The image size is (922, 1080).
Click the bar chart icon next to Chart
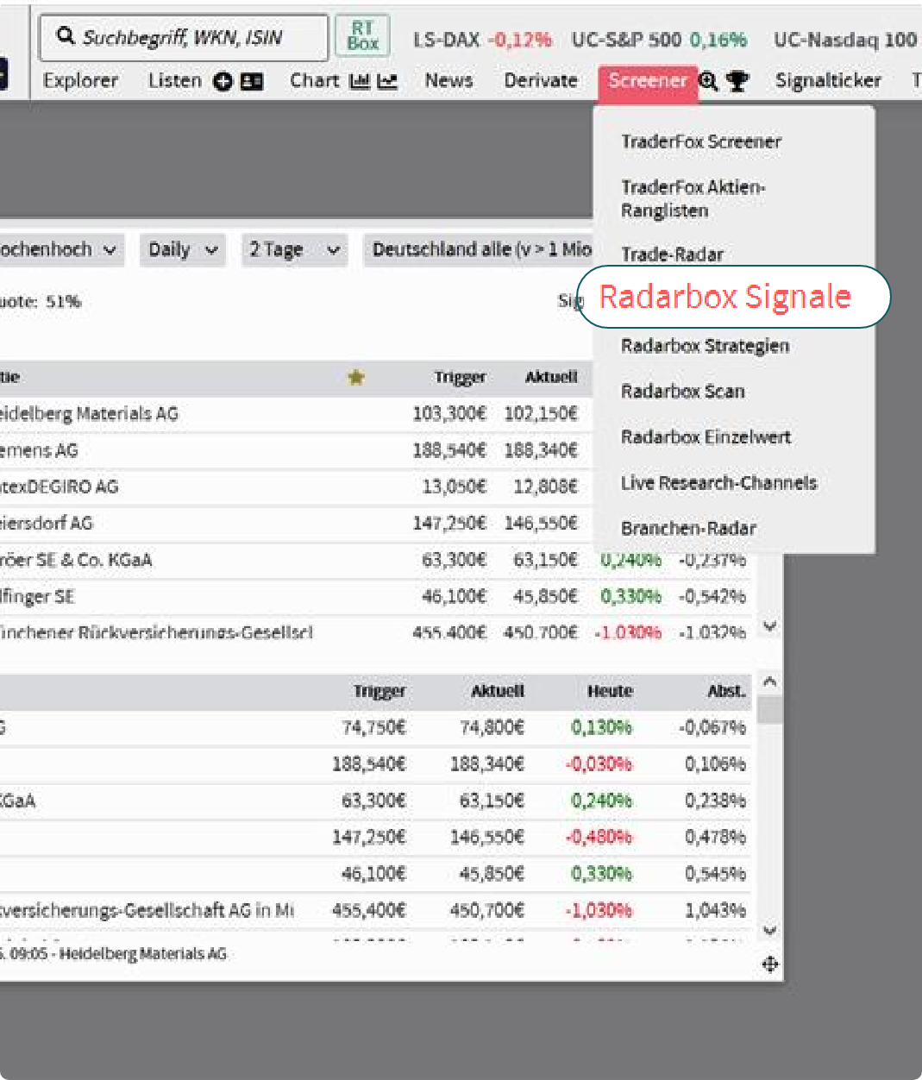[x=360, y=81]
